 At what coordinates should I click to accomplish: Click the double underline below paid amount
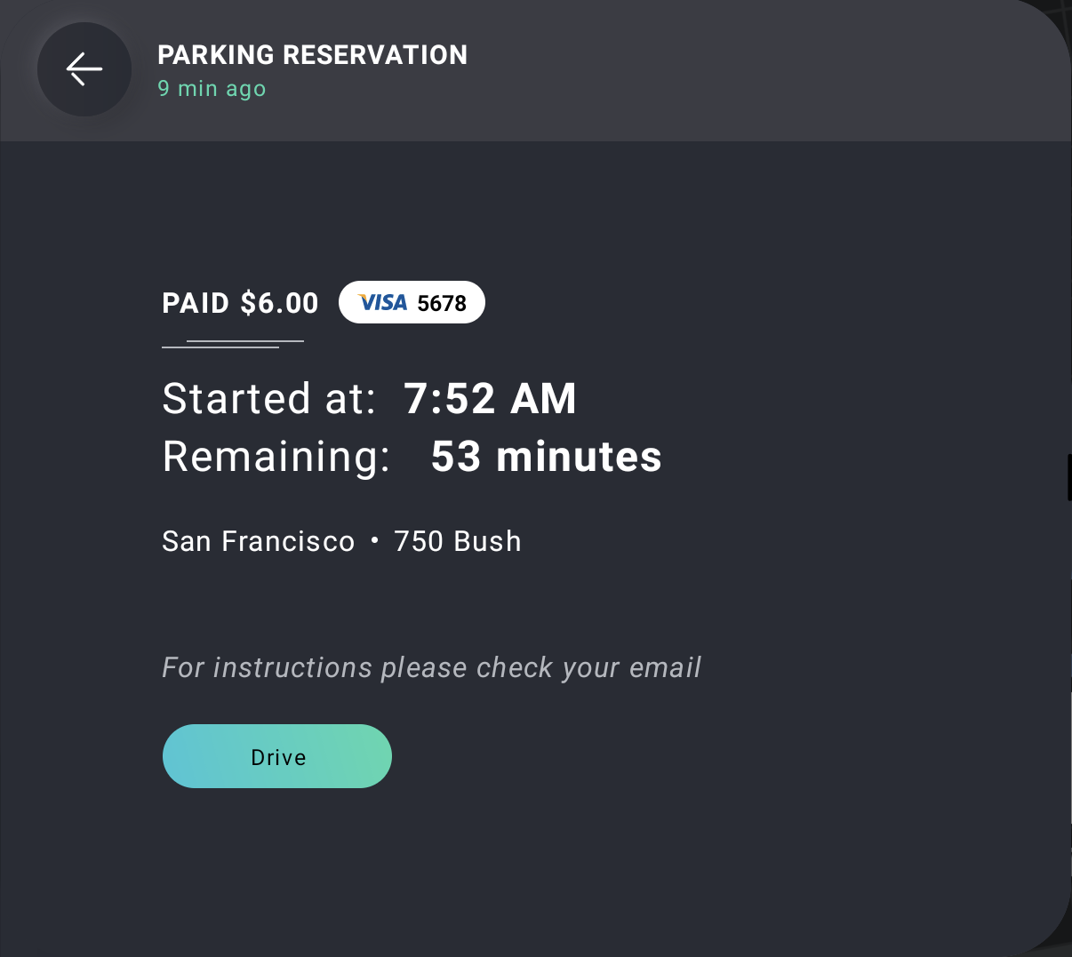[233, 344]
